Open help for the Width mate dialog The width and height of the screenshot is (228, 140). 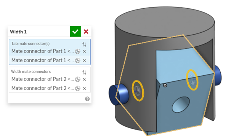click(x=87, y=99)
